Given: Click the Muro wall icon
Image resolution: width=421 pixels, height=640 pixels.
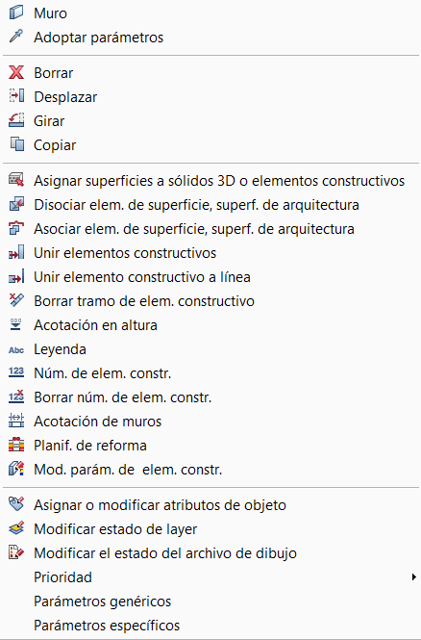Looking at the screenshot, I should 16,13.
